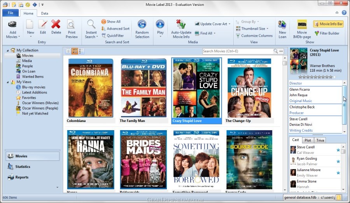The width and height of the screenshot is (350, 203).
Task: Toggle the Movie Info Bar
Action: pos(328,24)
